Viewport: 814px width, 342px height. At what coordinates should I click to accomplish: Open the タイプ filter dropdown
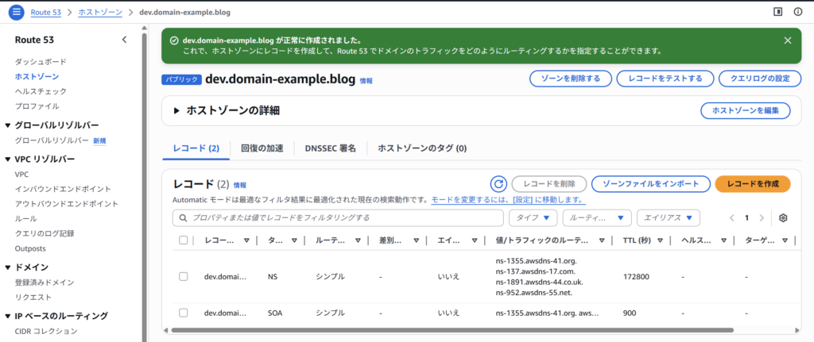click(533, 218)
